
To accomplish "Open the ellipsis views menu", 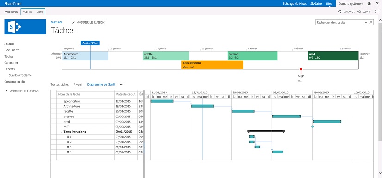I will pos(122,85).
